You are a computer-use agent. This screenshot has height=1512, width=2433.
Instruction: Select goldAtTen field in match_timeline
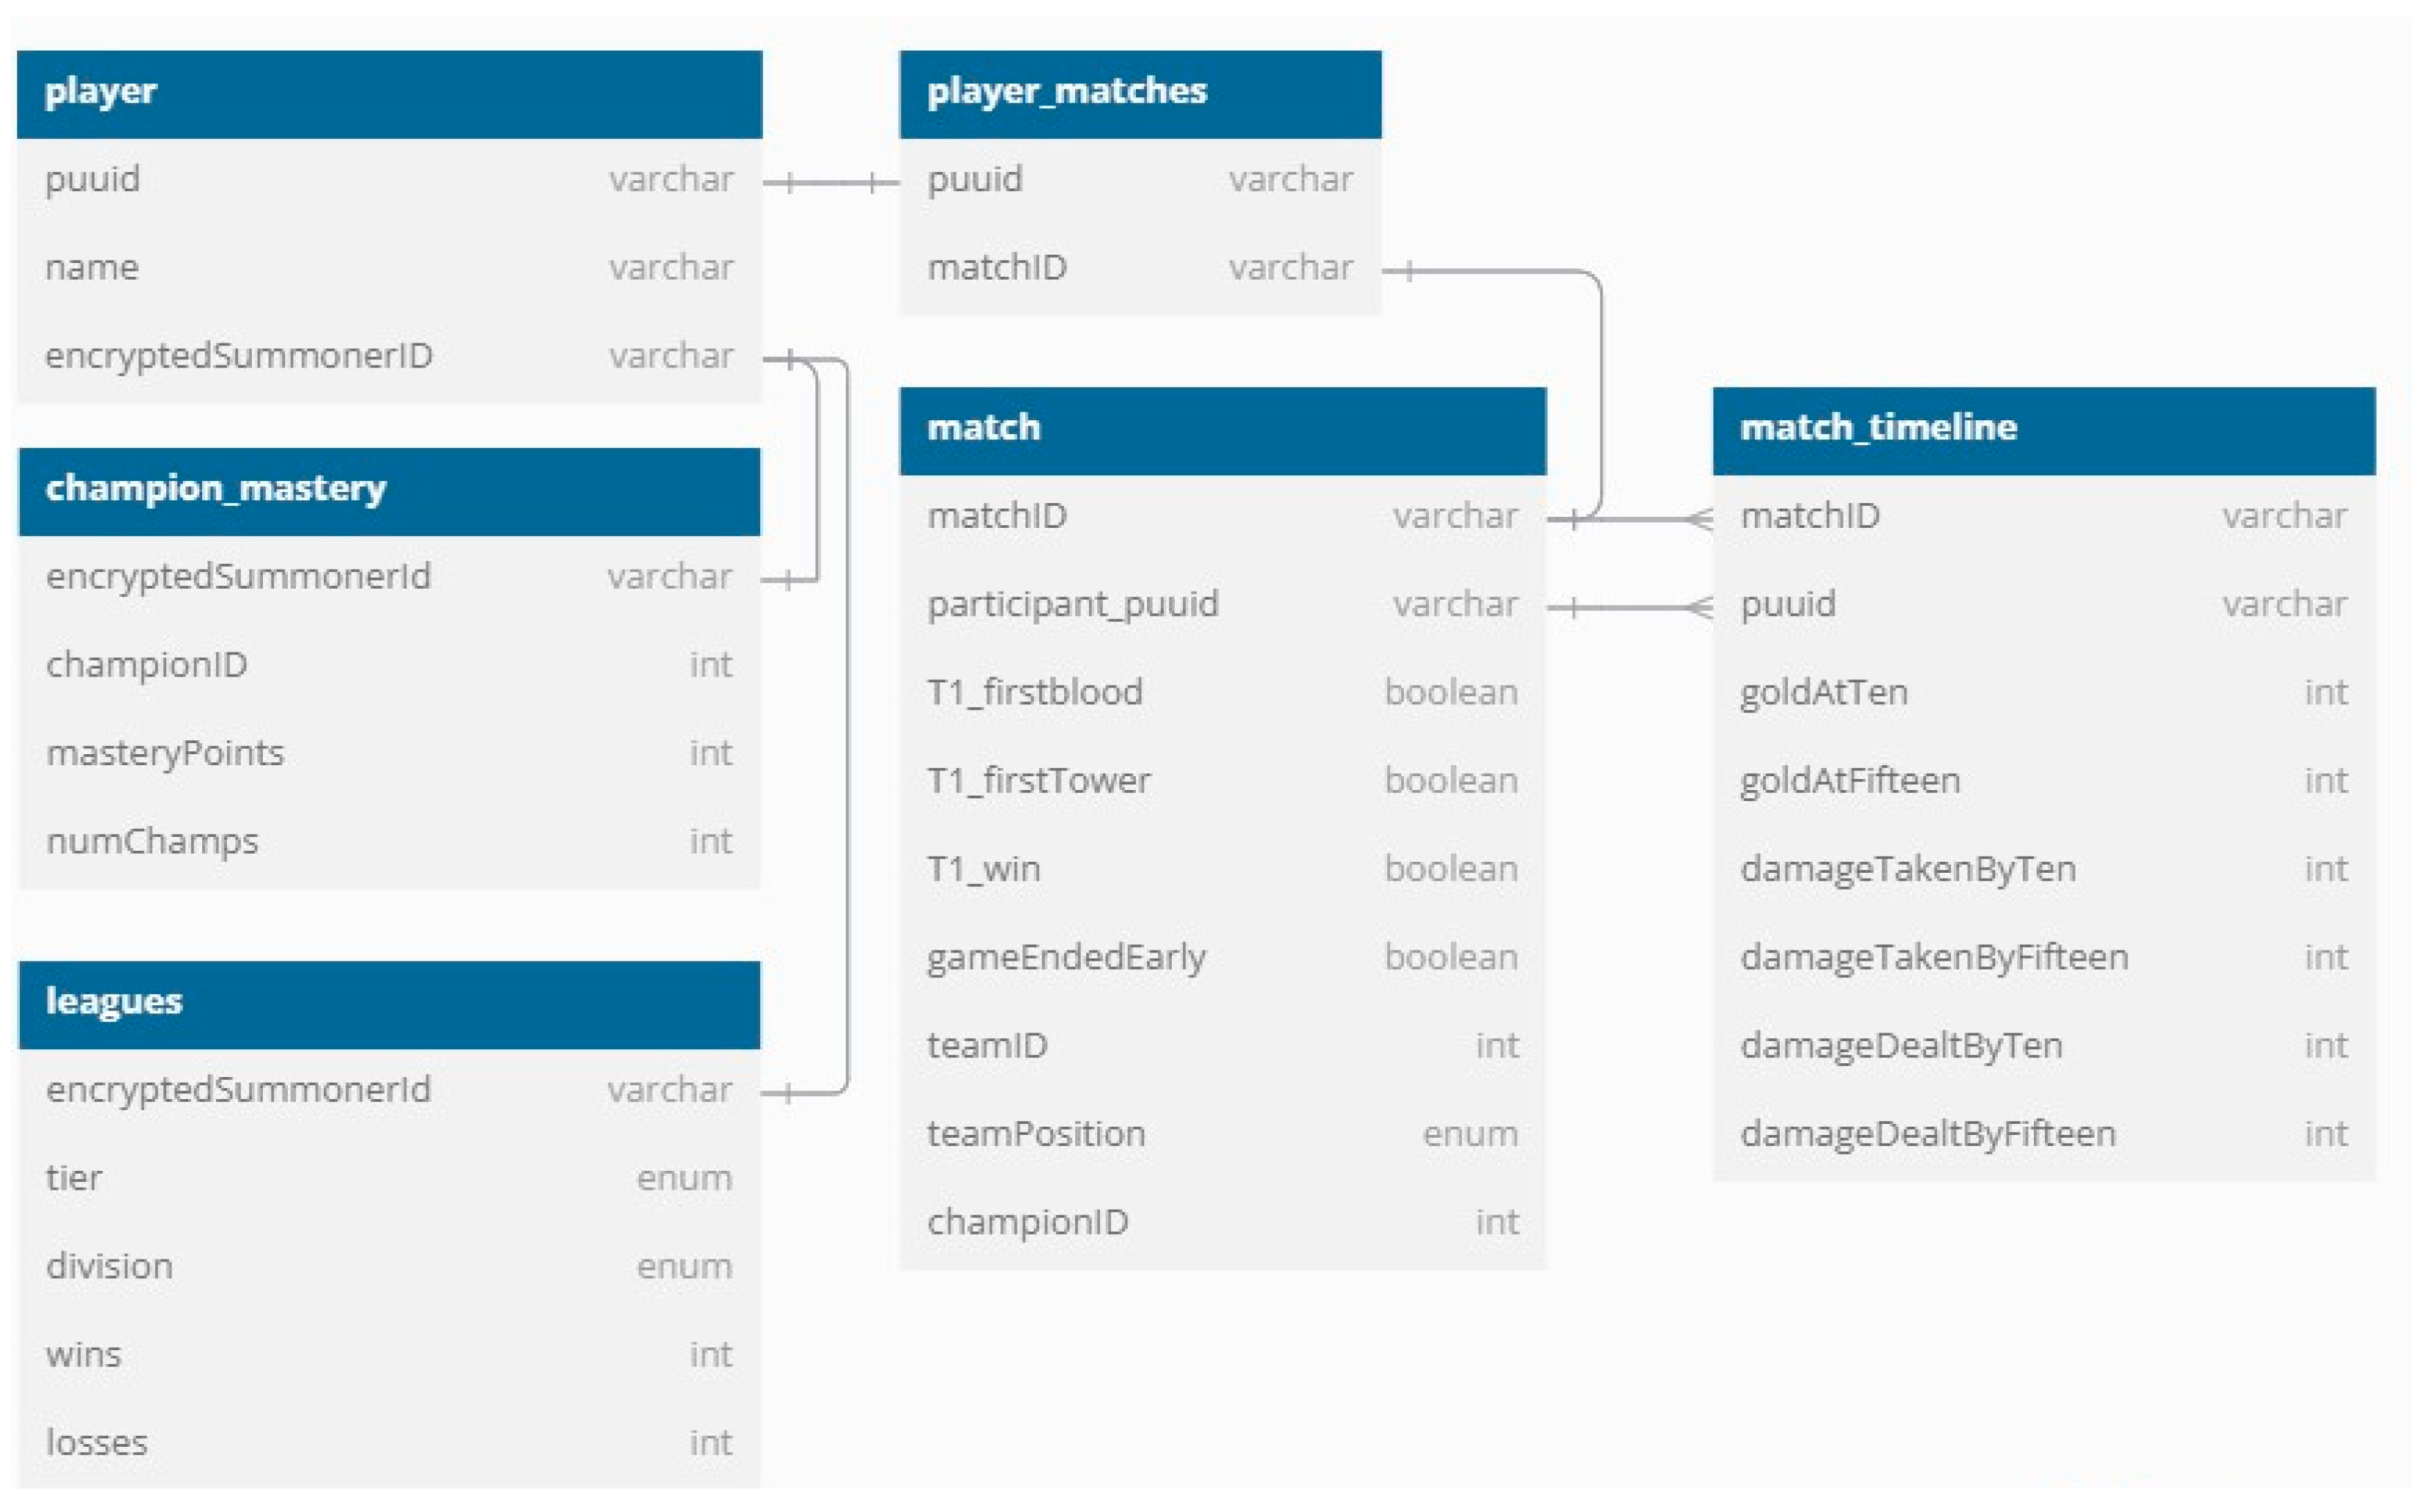(2043, 694)
